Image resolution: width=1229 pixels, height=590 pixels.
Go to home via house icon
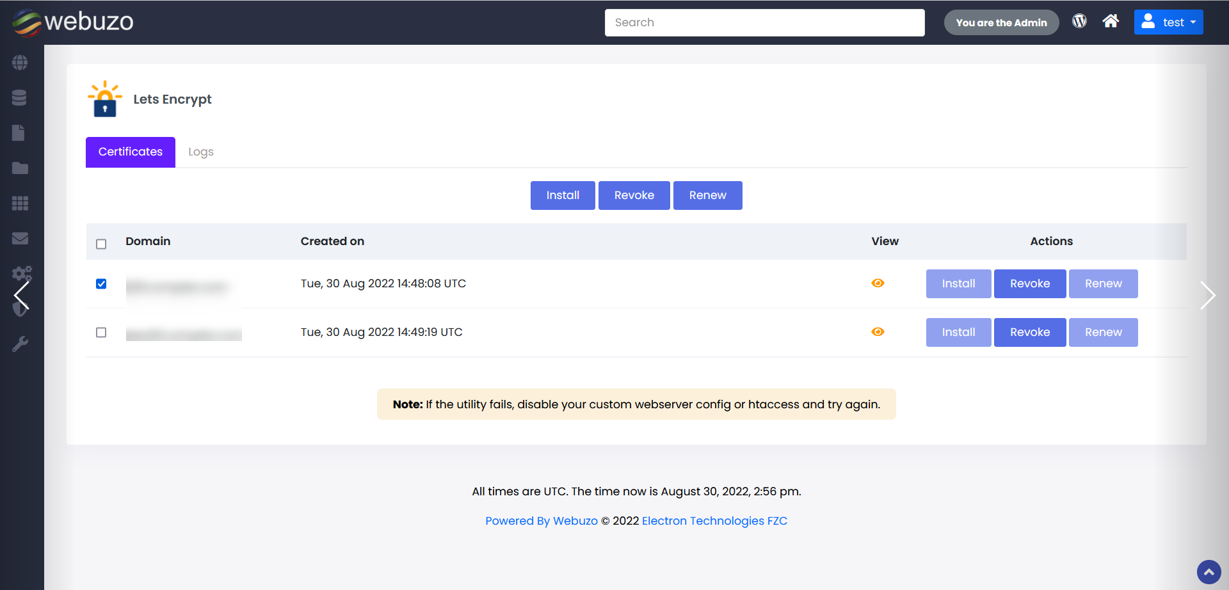click(1111, 21)
